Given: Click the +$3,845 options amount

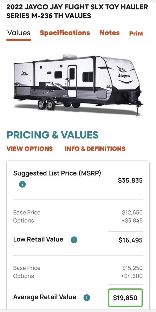Looking at the screenshot, I should 132,220.
